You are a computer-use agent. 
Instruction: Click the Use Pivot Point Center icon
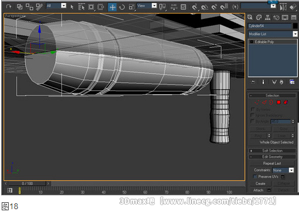click(162, 7)
